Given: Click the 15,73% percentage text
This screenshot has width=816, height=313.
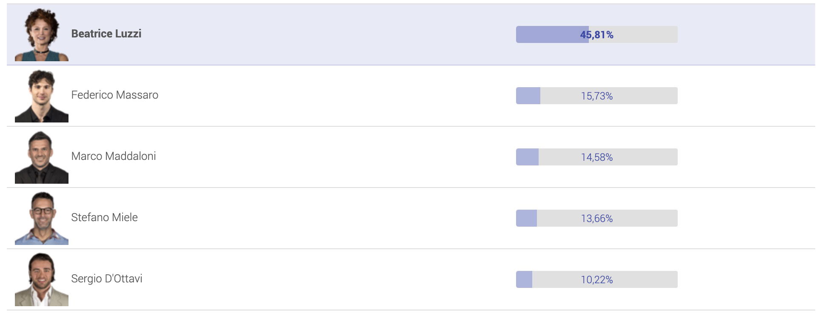Looking at the screenshot, I should point(597,96).
